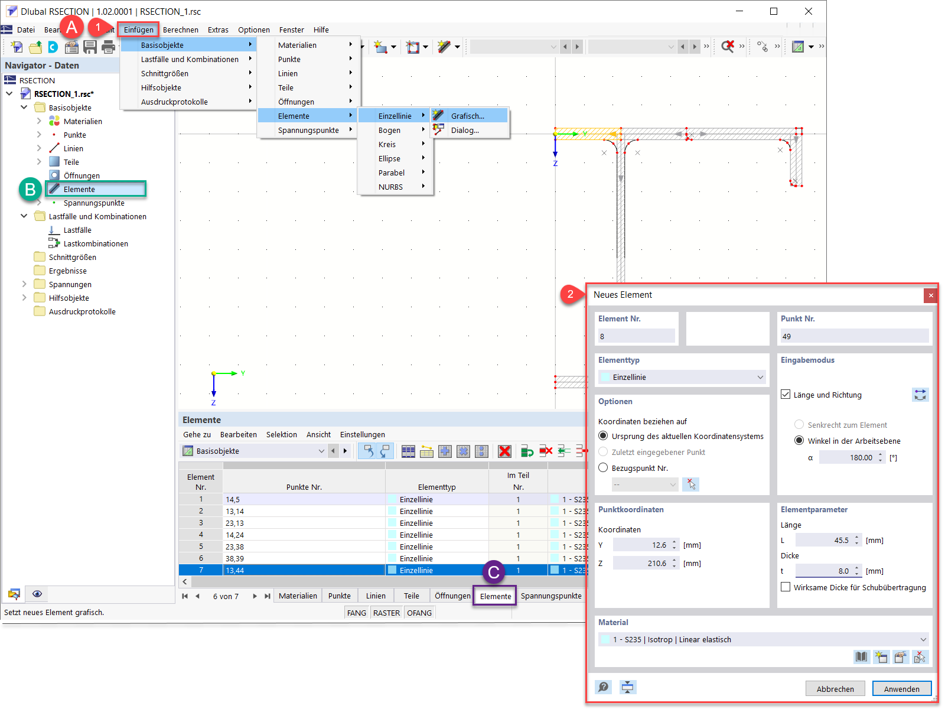This screenshot has width=945, height=709.
Task: Click the pick material with cursor icon
Action: point(920,657)
